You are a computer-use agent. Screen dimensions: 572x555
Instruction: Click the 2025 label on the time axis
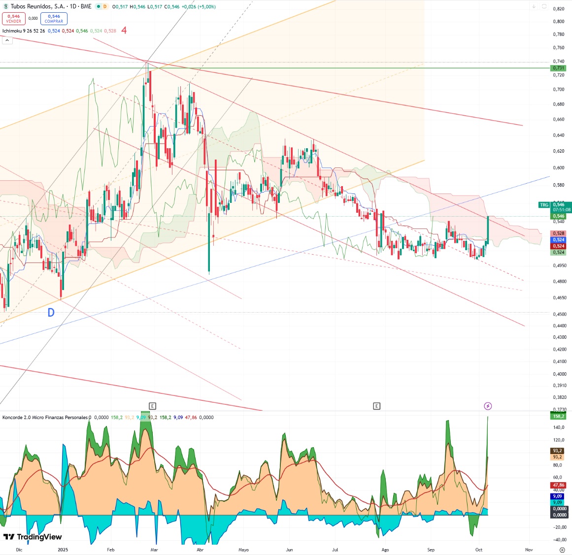(63, 550)
